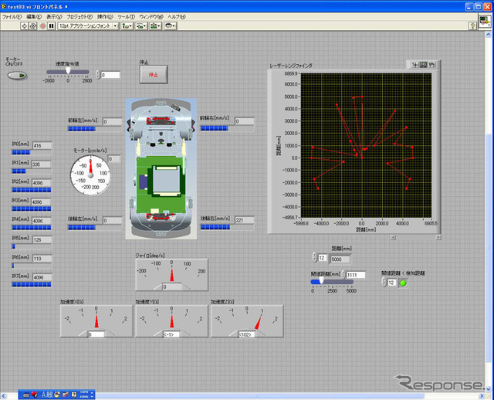The width and height of the screenshot is (494, 400).
Task: Click the IR2 blue bar indicator
Action: click(32, 190)
